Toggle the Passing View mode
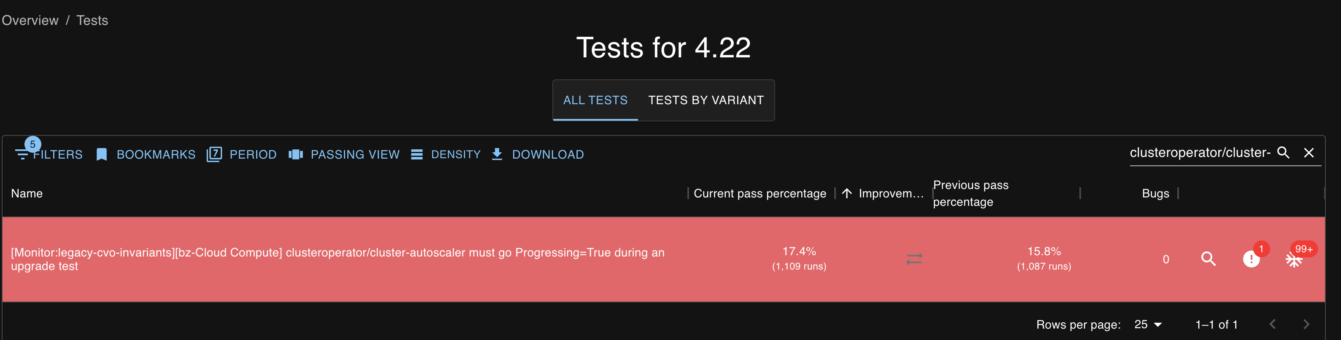This screenshot has width=1341, height=340. (344, 154)
